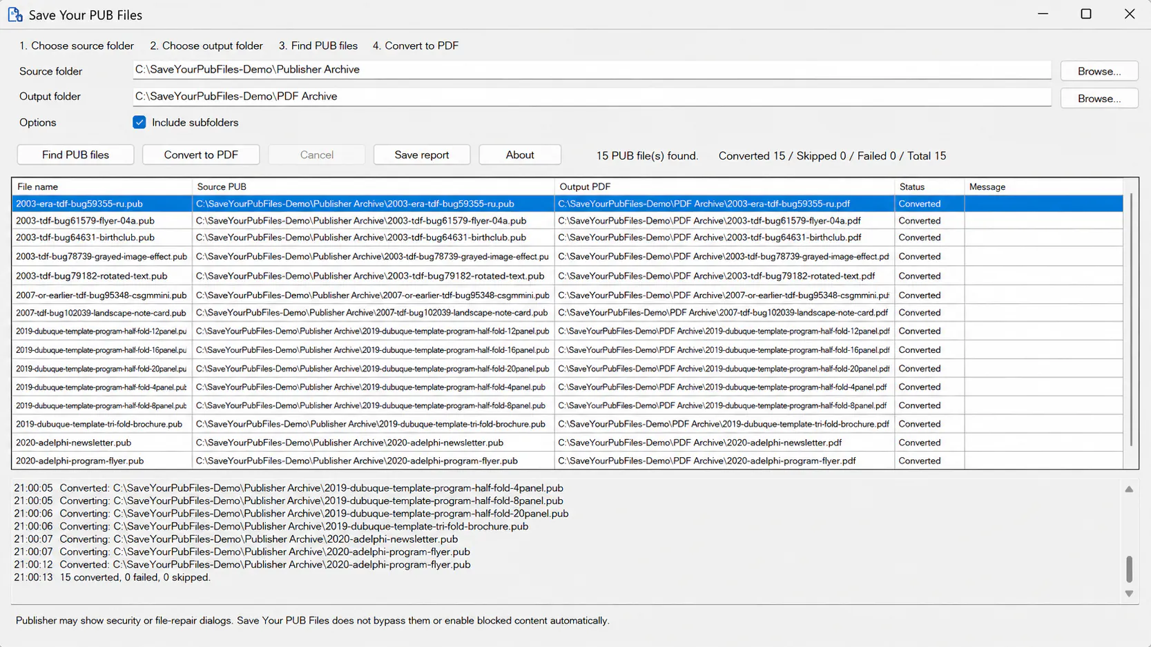Maximize the Save Your PUB Files window
The height and width of the screenshot is (647, 1151).
[1086, 14]
